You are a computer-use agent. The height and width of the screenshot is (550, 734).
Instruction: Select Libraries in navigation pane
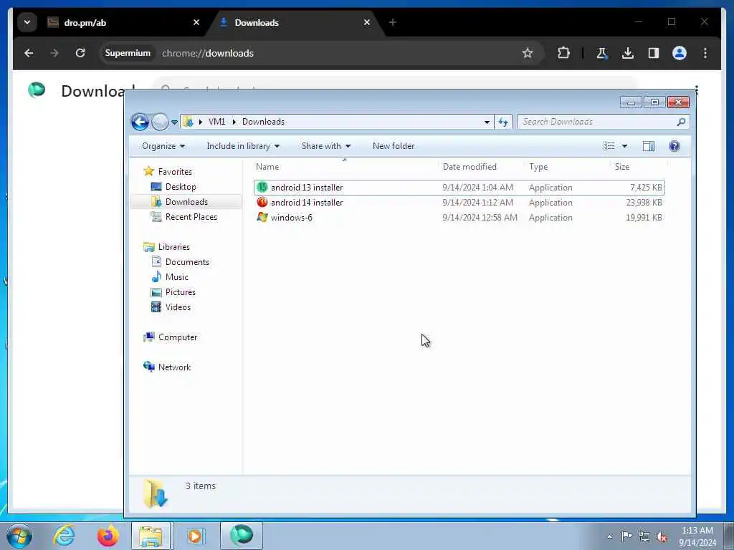coord(173,247)
